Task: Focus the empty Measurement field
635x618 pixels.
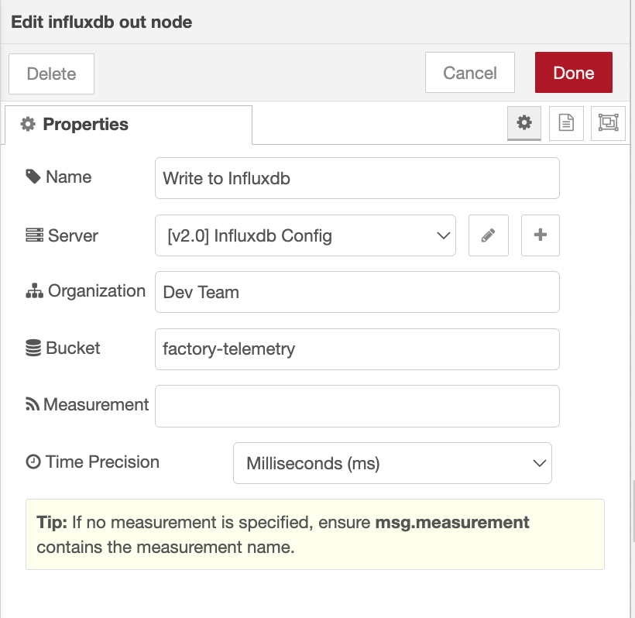Action: click(357, 407)
